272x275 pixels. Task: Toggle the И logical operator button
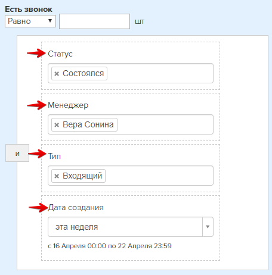pos(17,153)
